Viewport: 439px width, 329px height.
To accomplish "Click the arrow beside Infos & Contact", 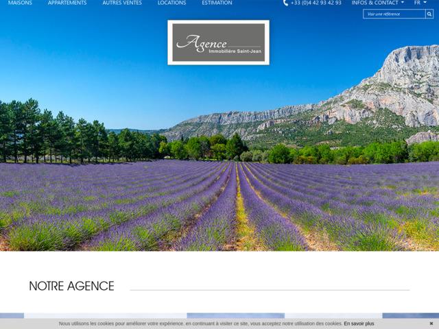I will 403,3.
